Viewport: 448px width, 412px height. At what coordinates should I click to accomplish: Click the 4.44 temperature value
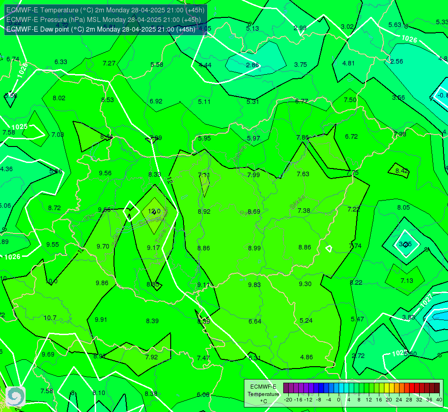click(x=205, y=65)
